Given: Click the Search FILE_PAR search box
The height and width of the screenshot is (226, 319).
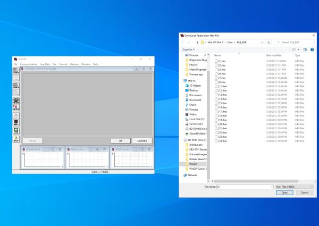Looking at the screenshot, I should click(294, 43).
